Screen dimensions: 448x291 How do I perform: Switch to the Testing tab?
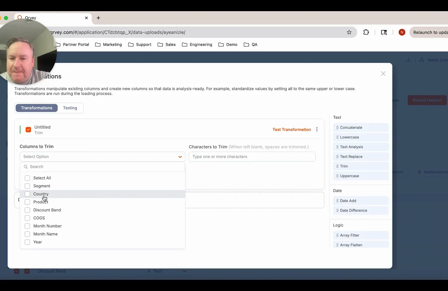pos(70,108)
